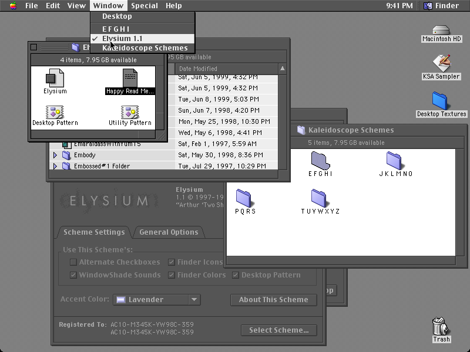Reverse the list sort order button

click(x=283, y=69)
